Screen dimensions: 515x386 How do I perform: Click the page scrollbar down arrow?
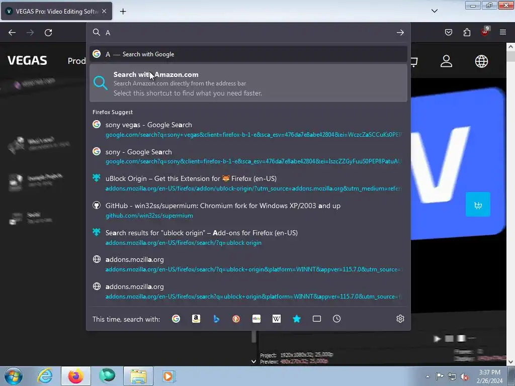pyautogui.click(x=511, y=362)
